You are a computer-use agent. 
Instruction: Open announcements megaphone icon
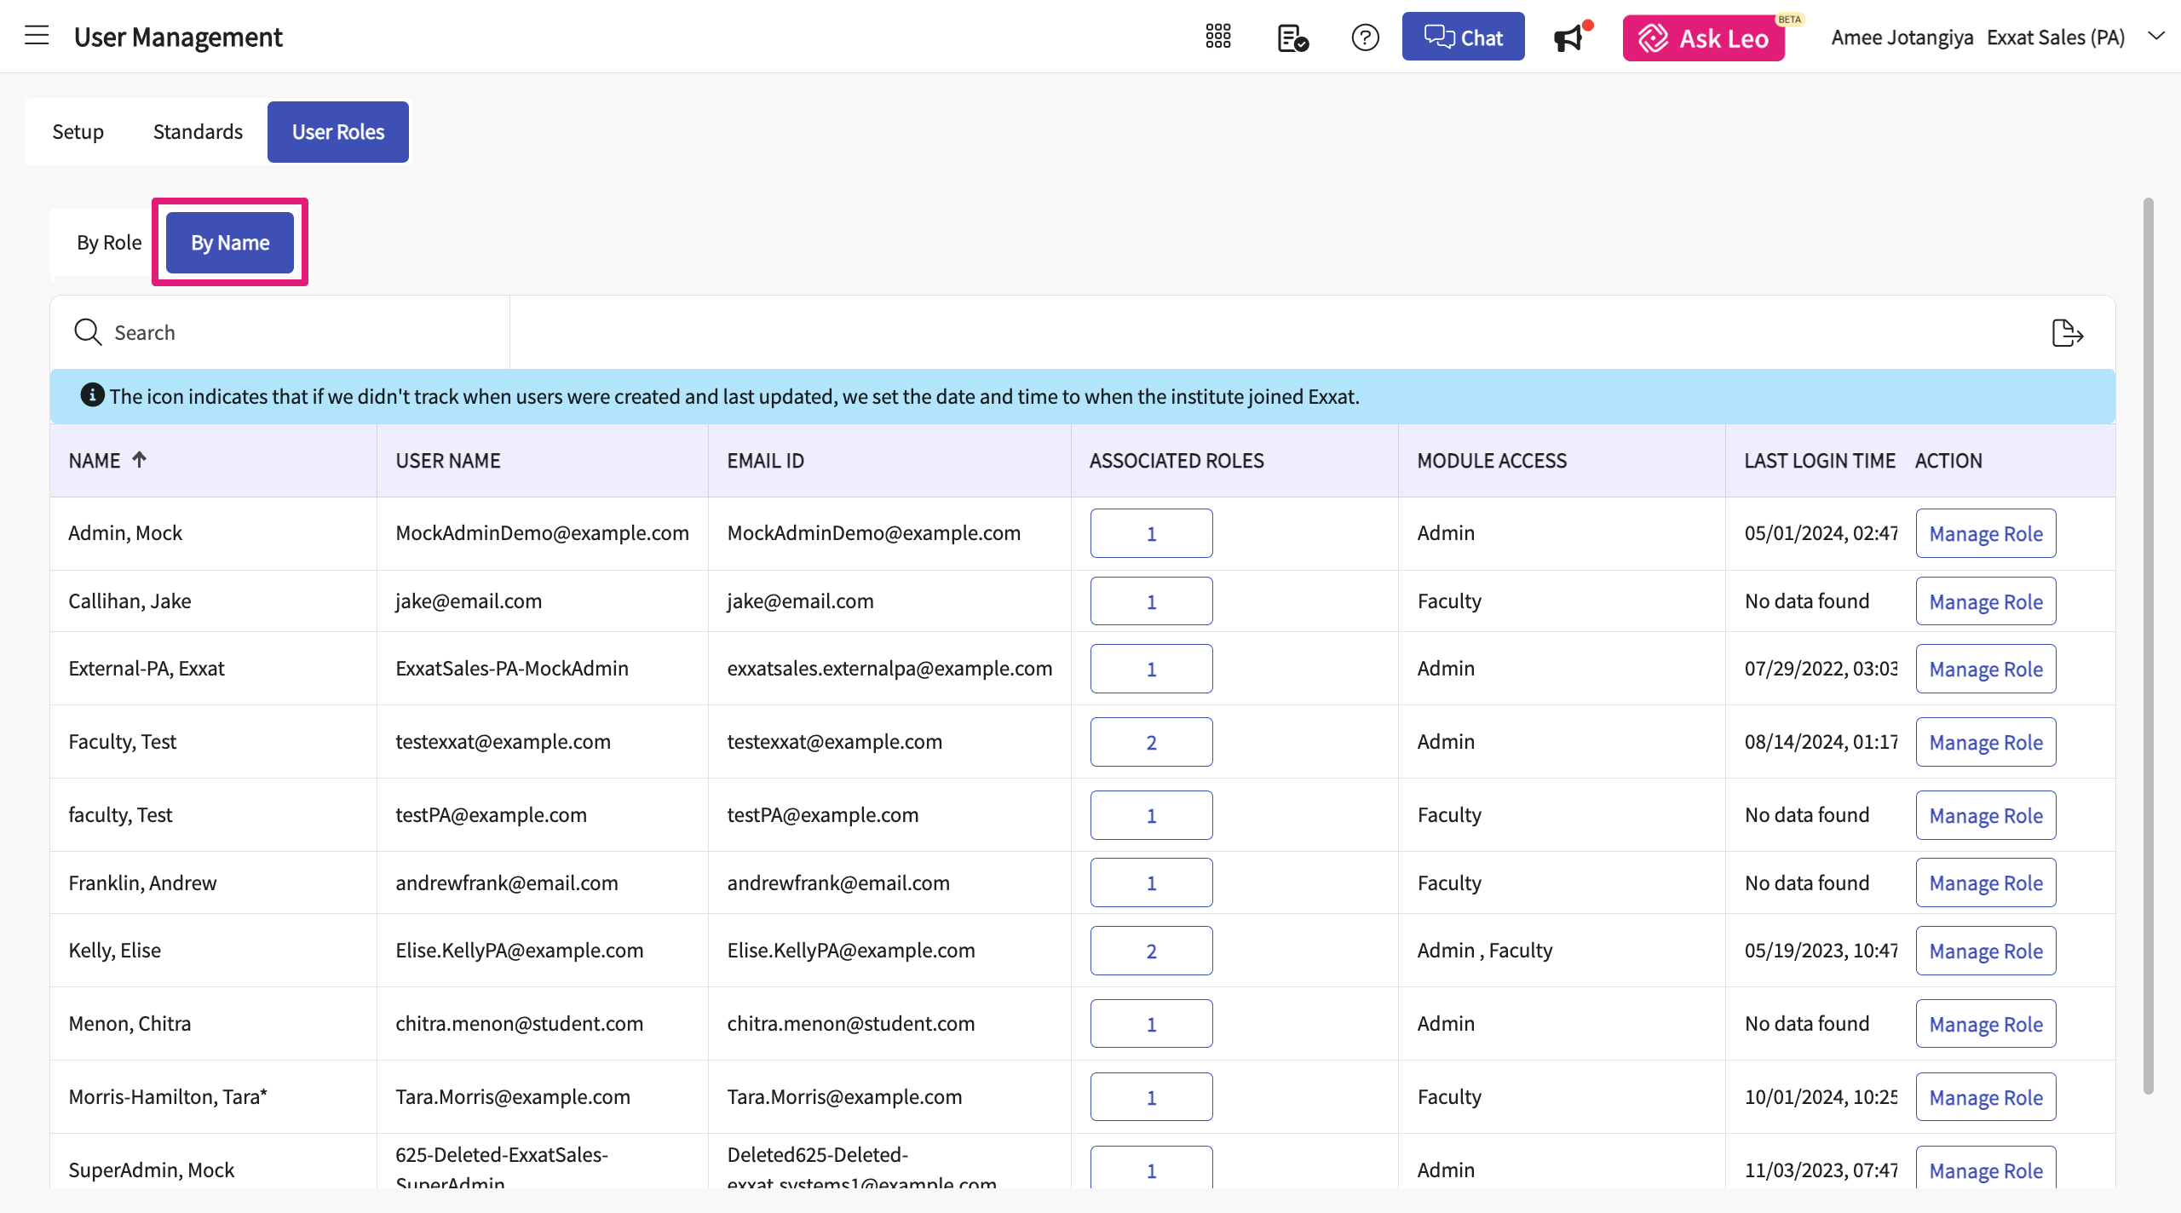point(1568,38)
